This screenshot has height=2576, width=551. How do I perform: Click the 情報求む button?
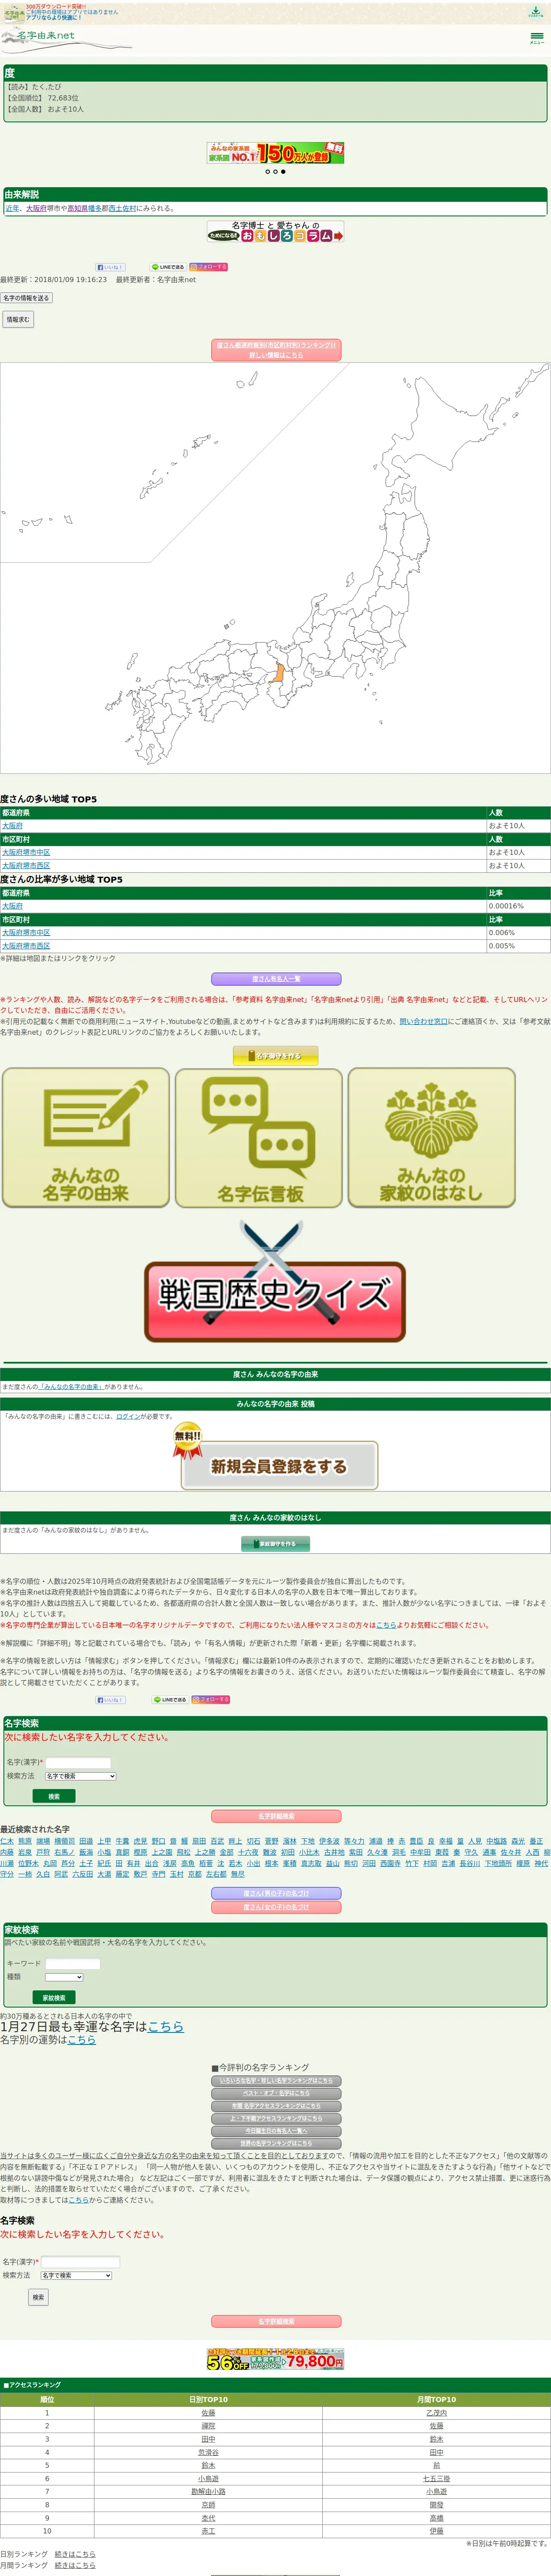pos(18,319)
